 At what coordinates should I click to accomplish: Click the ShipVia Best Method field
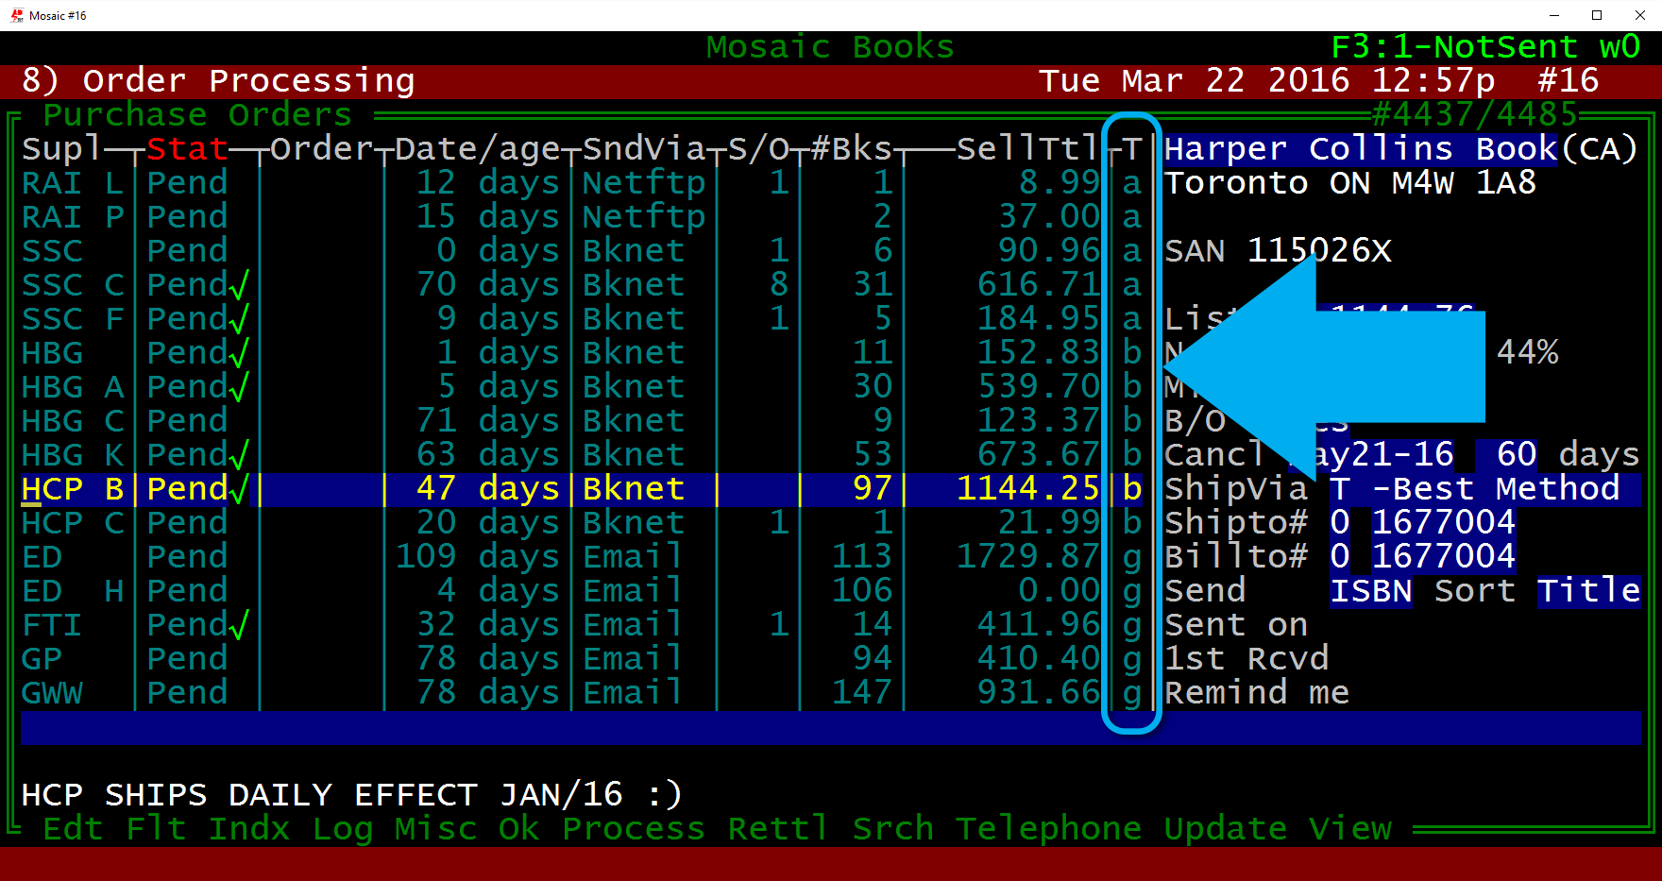click(1484, 489)
